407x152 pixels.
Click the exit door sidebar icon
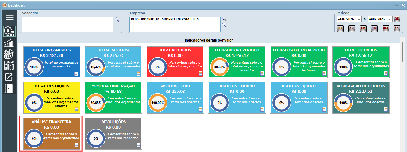click(x=8, y=89)
